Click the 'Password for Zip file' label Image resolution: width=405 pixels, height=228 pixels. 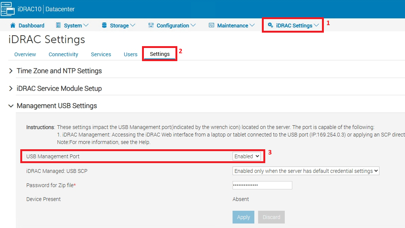click(51, 185)
